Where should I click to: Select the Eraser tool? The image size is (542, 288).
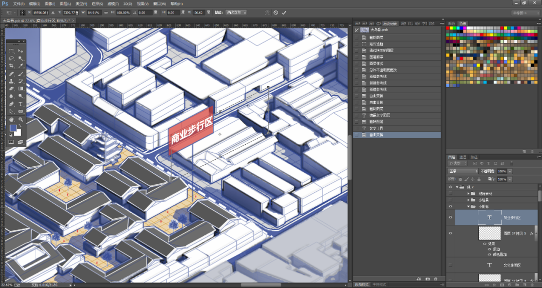pyautogui.click(x=12, y=88)
